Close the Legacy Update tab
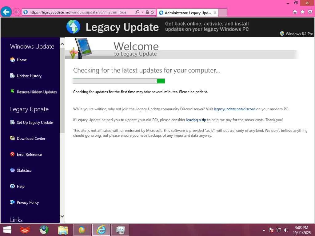 click(x=215, y=13)
